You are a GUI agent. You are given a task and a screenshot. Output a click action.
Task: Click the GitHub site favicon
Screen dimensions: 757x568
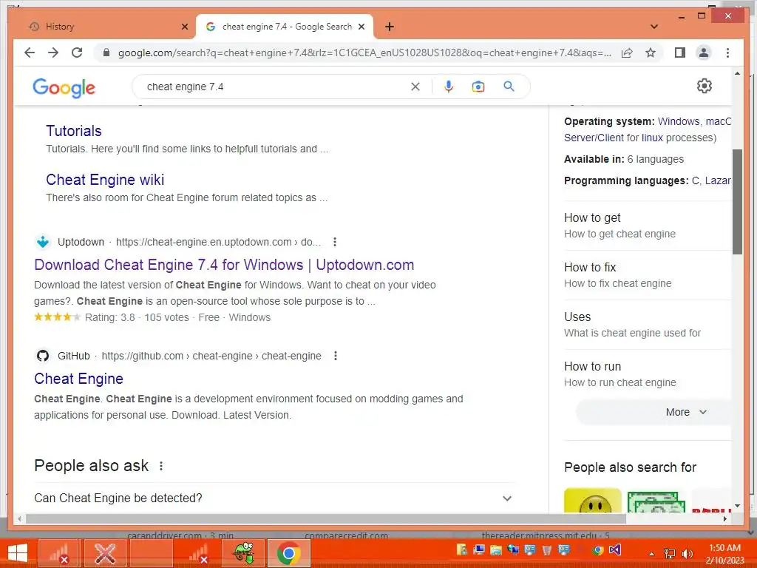(x=43, y=356)
